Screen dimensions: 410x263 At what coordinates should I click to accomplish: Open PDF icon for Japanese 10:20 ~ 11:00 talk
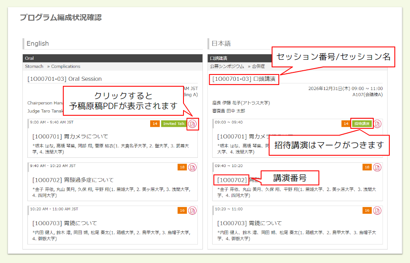tap(378, 210)
